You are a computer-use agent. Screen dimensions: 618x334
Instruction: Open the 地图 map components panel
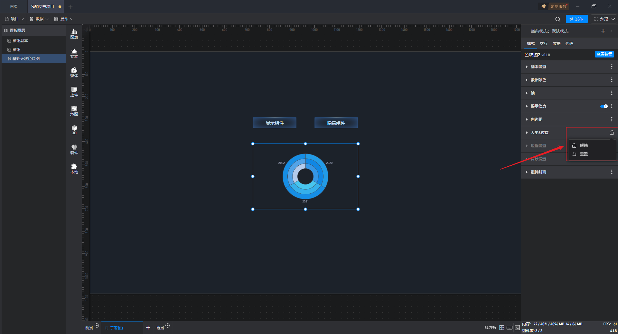pyautogui.click(x=74, y=111)
